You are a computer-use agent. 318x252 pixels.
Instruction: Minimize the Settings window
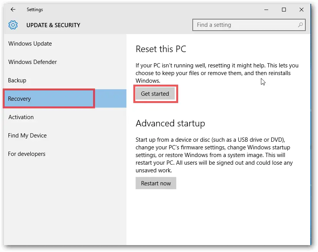(x=266, y=10)
